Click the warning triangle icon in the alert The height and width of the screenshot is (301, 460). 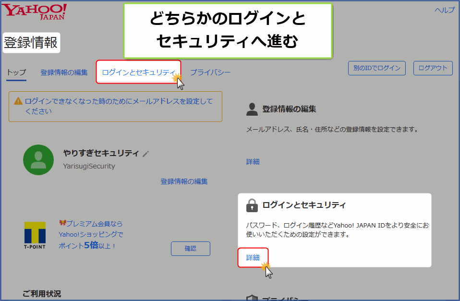click(18, 101)
